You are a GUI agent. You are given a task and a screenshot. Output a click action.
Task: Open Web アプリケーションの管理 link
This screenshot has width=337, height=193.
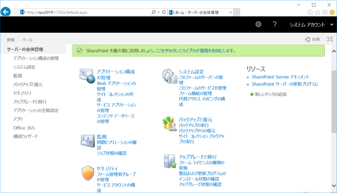pos(116,86)
